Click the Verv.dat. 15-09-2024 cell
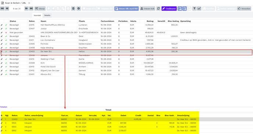 [94, 119]
